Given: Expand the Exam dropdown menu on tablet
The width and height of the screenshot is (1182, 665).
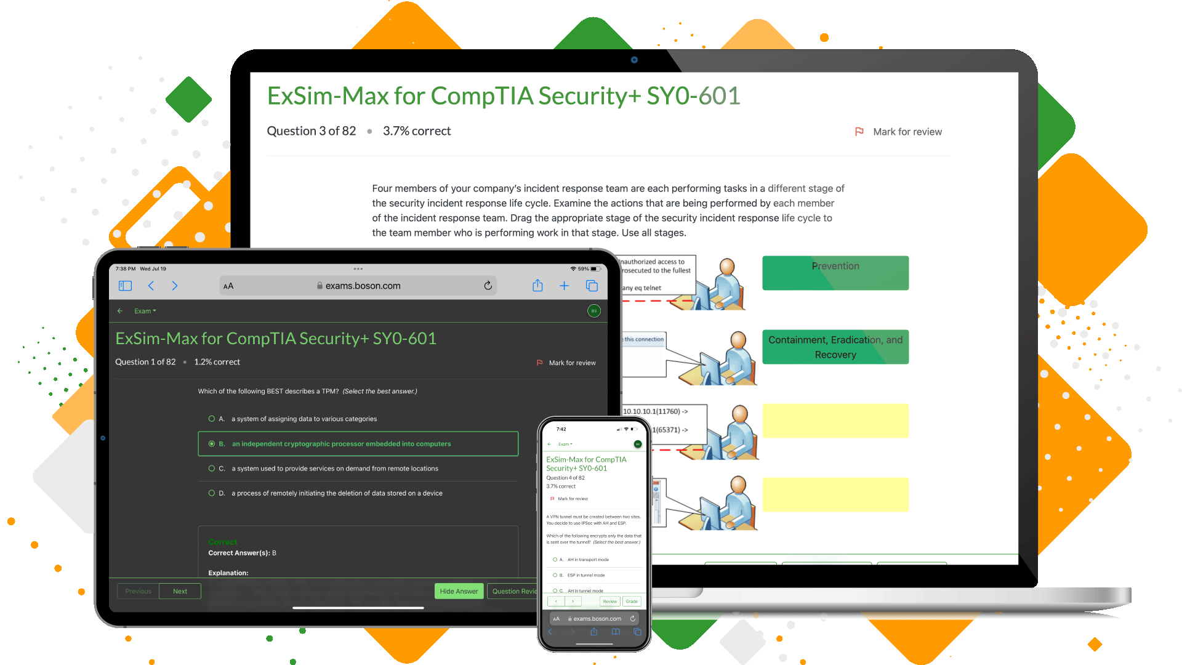Looking at the screenshot, I should 145,311.
